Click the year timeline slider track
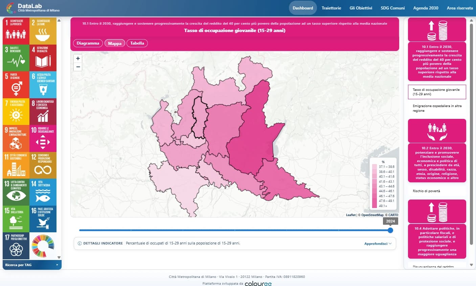Image resolution: width=476 pixels, height=286 pixels. point(235,230)
